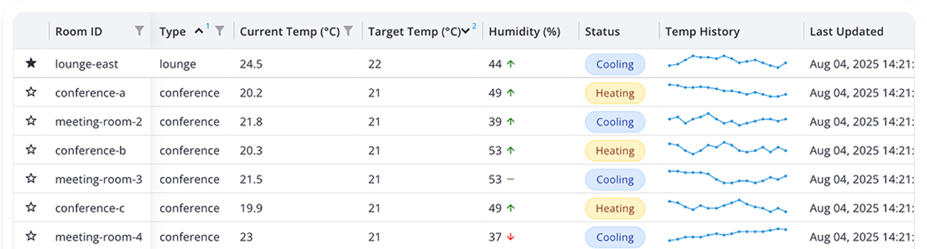Viewport: 927px width, 249px height.
Task: Select the meeting-room-4 temperature sparkline chart
Action: (x=727, y=234)
